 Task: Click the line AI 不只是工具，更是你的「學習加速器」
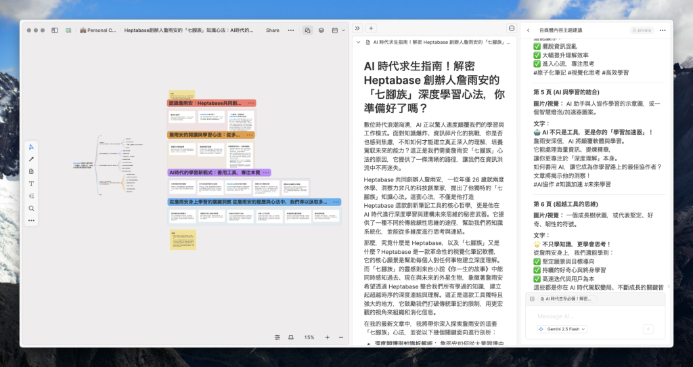[593, 132]
